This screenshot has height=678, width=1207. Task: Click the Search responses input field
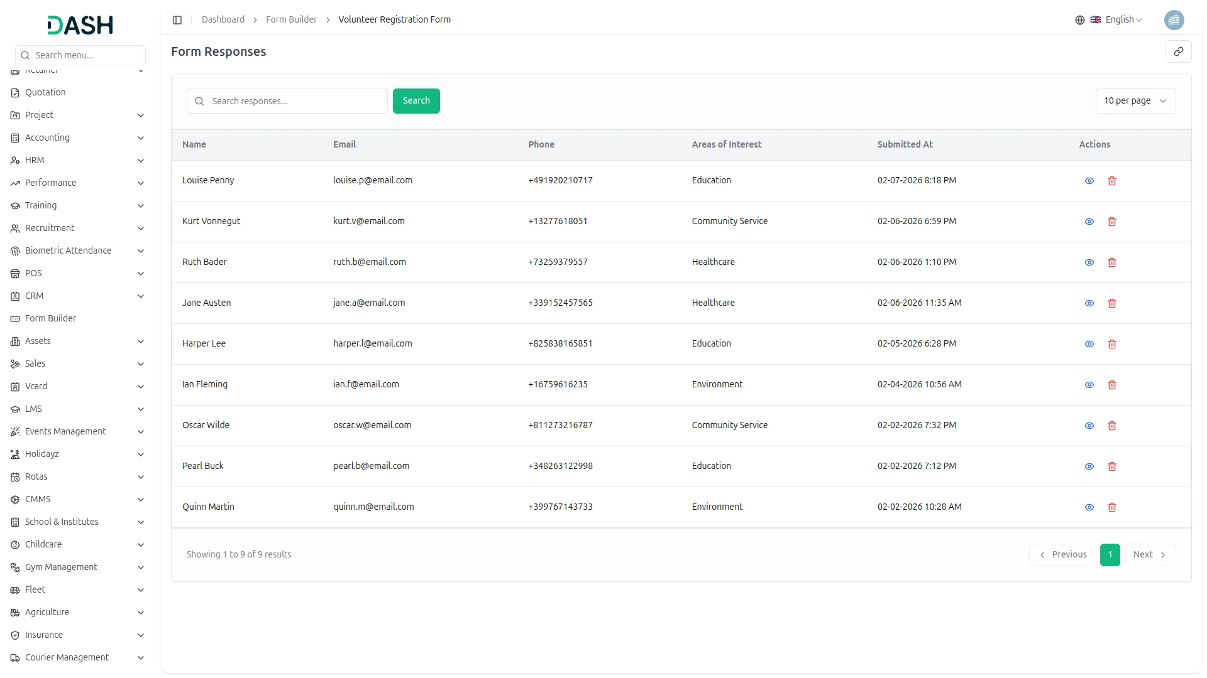287,100
